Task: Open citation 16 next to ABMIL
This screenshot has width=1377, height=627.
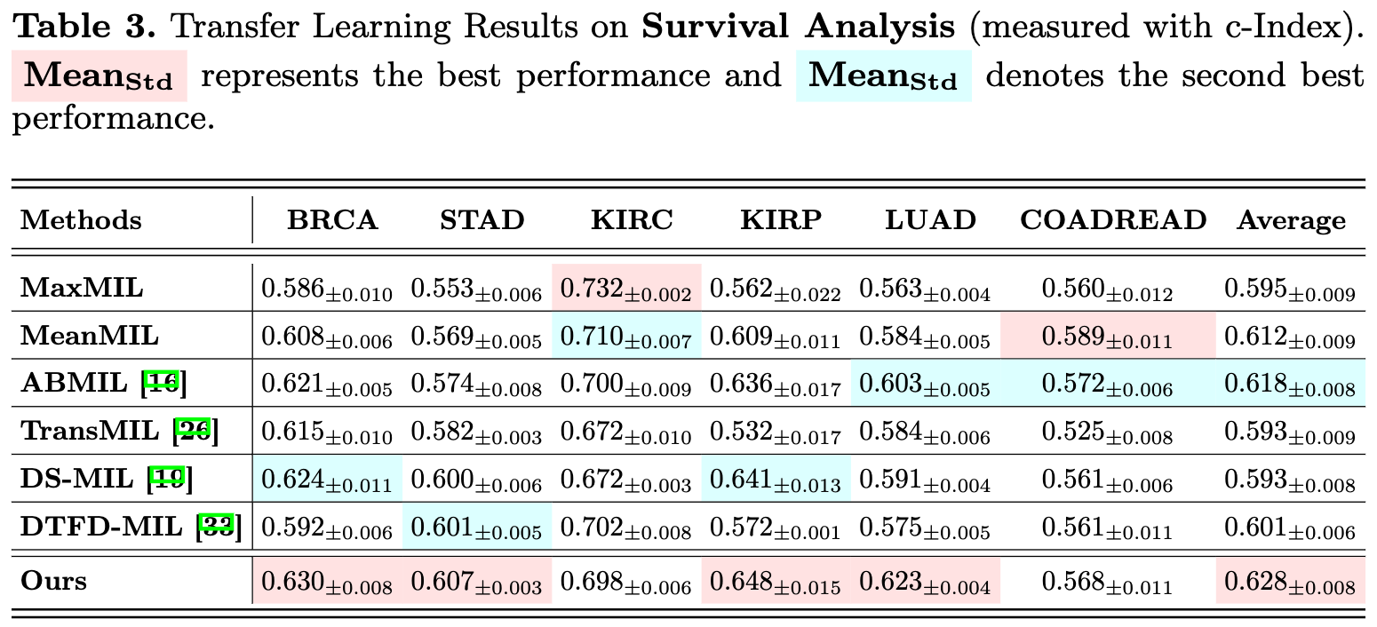Action: coord(166,384)
